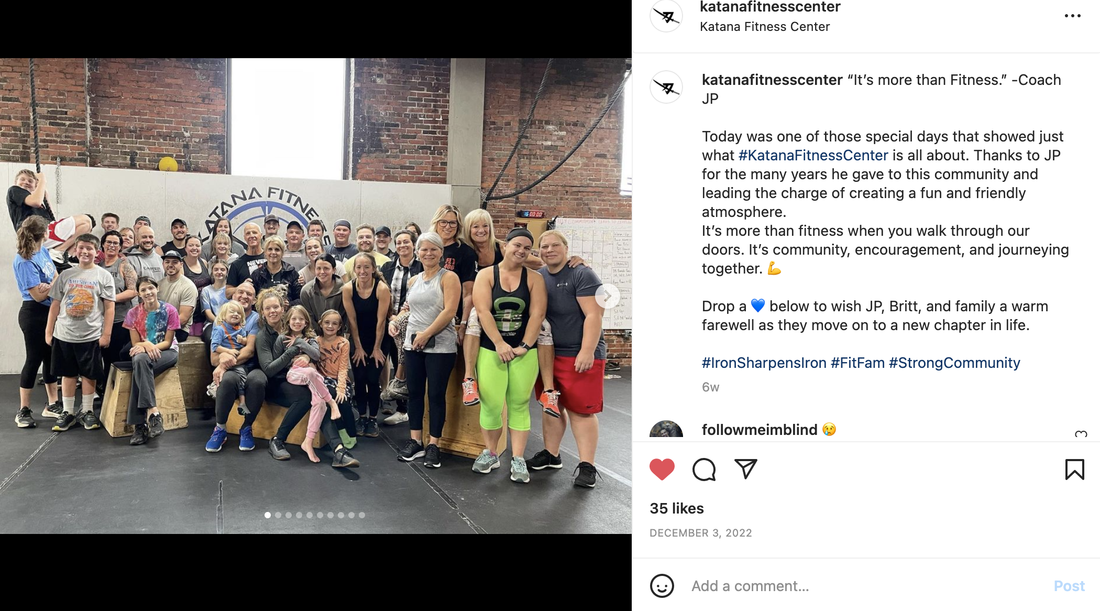1100x611 pixels.
Task: Click the Post comment button
Action: 1069,586
